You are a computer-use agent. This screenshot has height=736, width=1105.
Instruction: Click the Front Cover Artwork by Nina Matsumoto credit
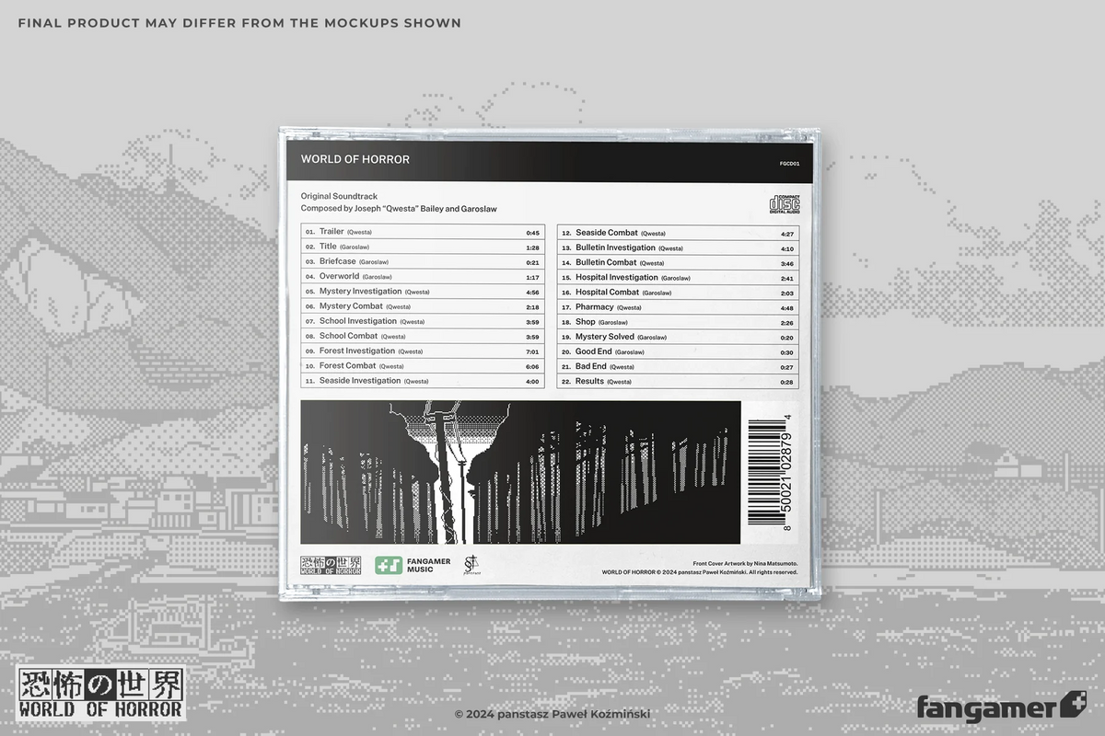click(745, 562)
